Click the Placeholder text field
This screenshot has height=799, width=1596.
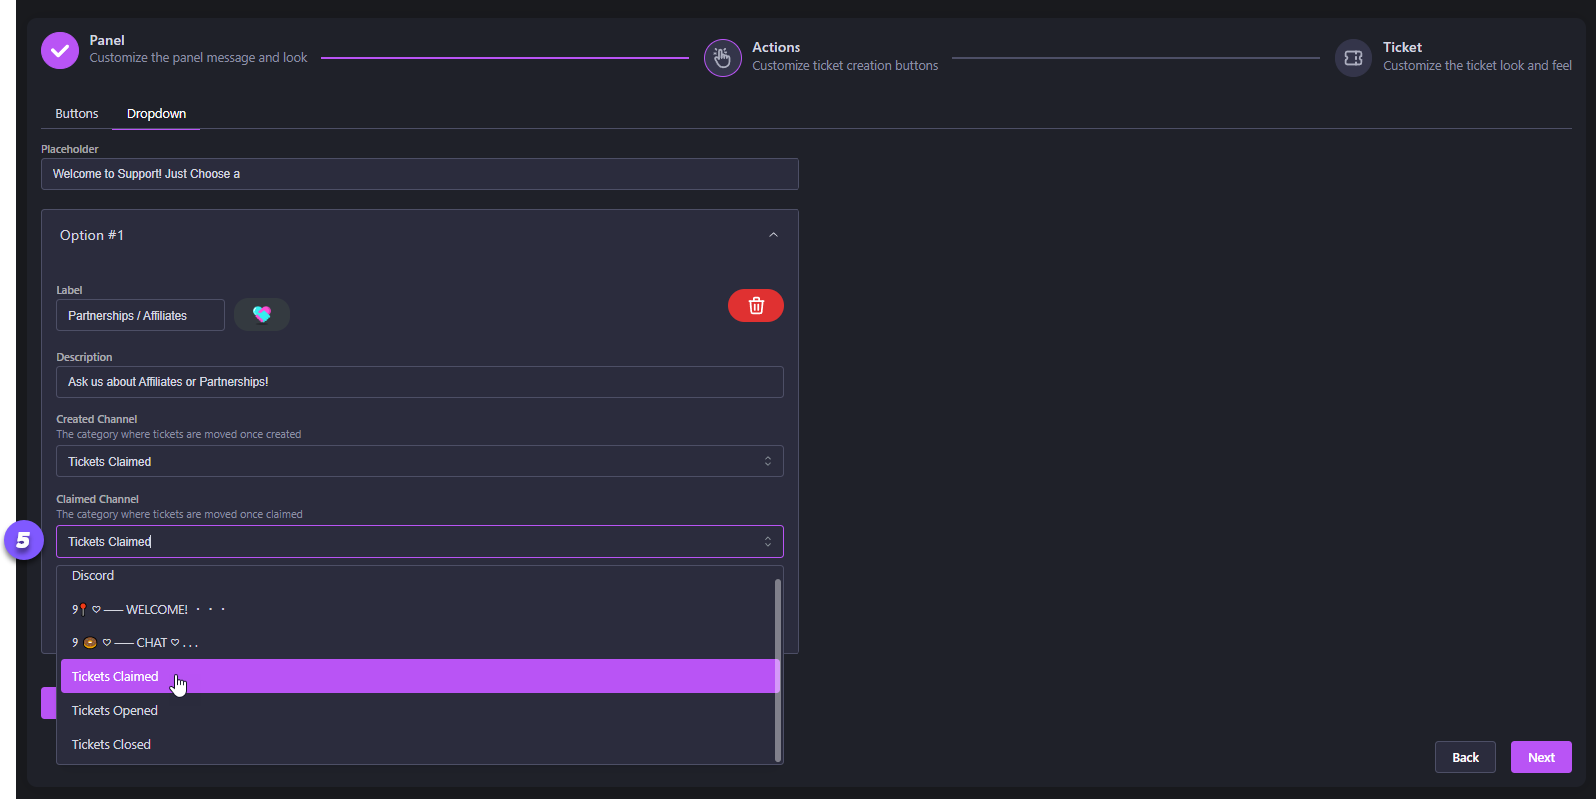point(419,174)
